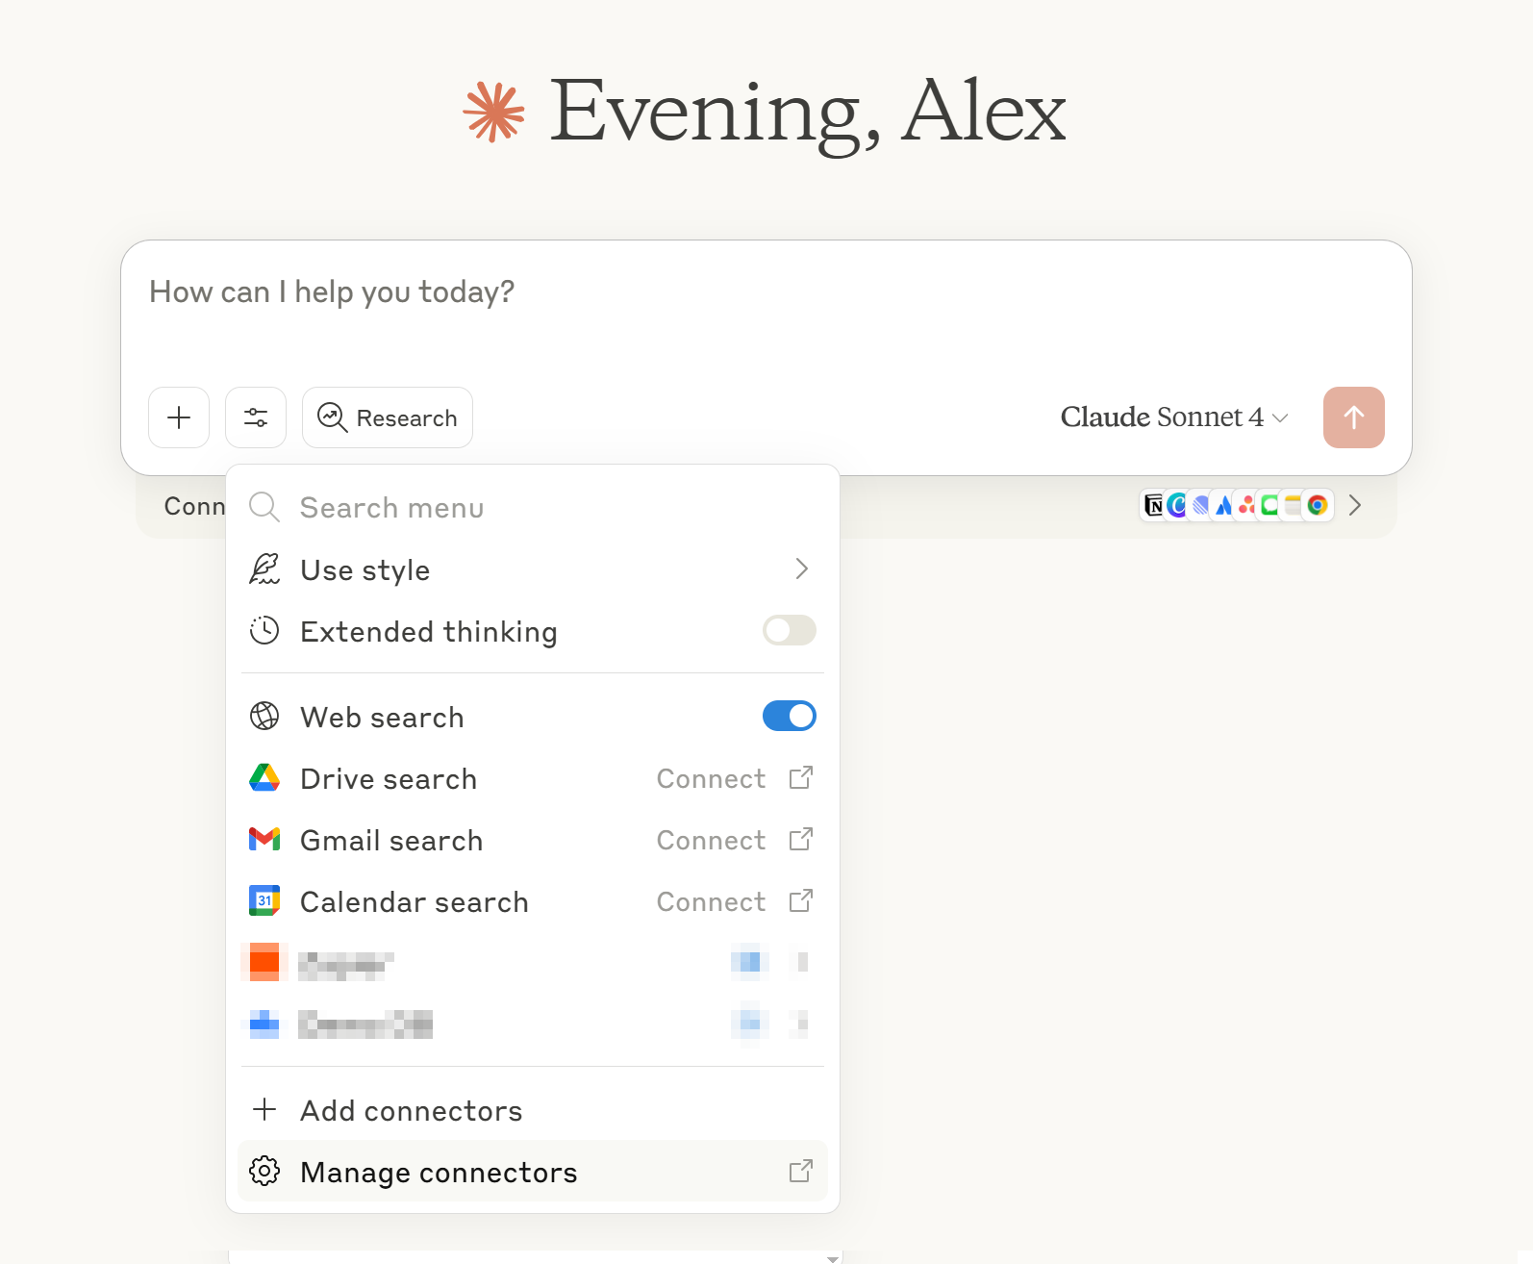The width and height of the screenshot is (1533, 1264).
Task: Click Connect next to Gmail search
Action: [711, 840]
